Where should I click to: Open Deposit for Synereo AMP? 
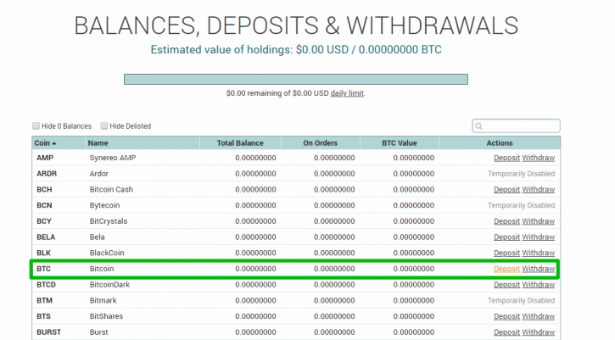pyautogui.click(x=506, y=158)
